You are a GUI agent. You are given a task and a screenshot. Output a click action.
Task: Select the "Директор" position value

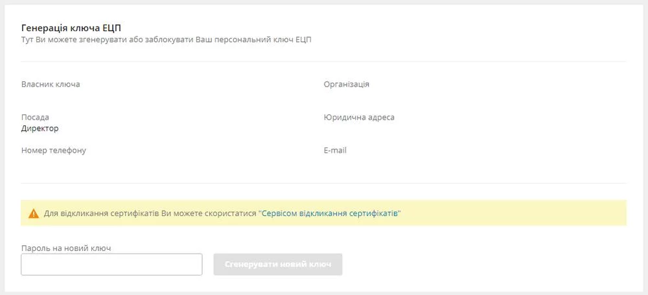pos(40,128)
